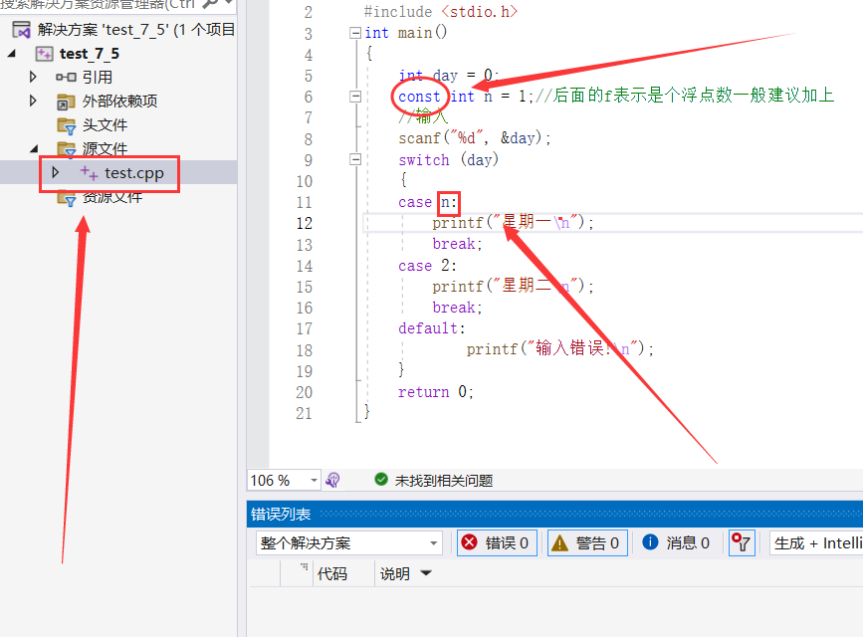Select test.cpp in the solution explorer

134,173
